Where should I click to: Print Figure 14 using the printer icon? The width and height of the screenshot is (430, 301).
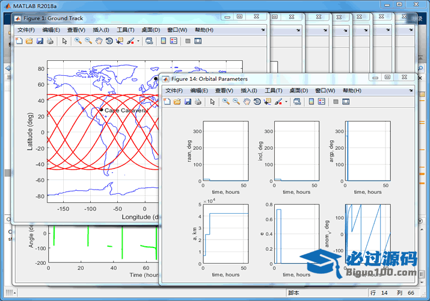pos(197,102)
